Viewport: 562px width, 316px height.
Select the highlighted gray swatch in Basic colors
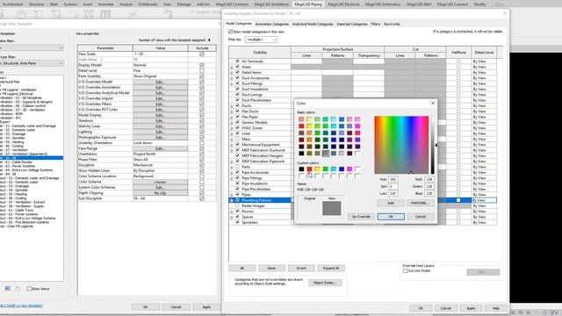tap(326, 154)
